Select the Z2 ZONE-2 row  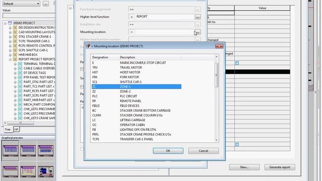[136, 92]
